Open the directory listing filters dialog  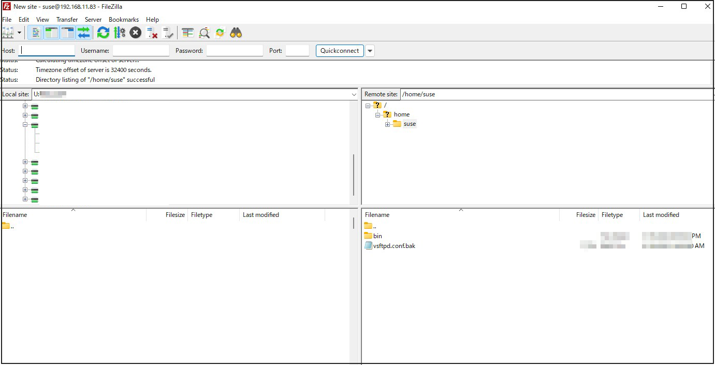pos(188,33)
